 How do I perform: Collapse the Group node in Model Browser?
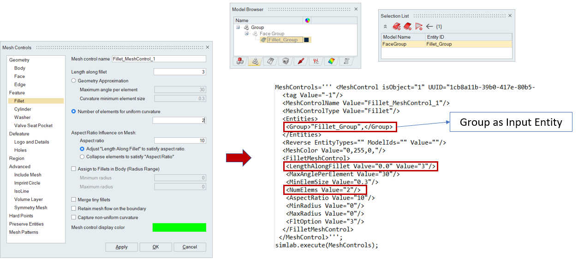pos(238,28)
